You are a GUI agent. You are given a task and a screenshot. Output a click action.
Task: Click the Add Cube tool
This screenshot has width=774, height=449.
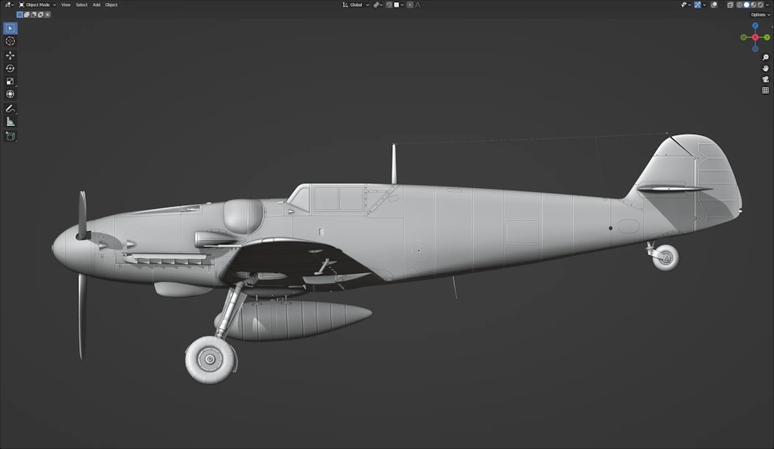click(10, 136)
